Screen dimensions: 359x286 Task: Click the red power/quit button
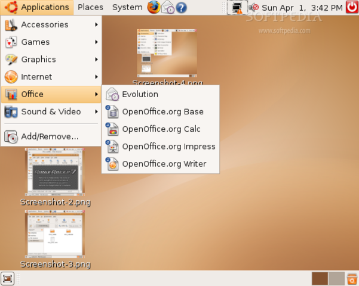click(x=352, y=7)
